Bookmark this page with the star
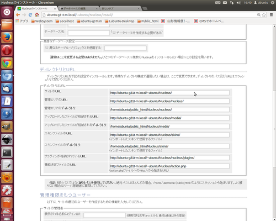This screenshot has width=276, height=221. pos(264,15)
